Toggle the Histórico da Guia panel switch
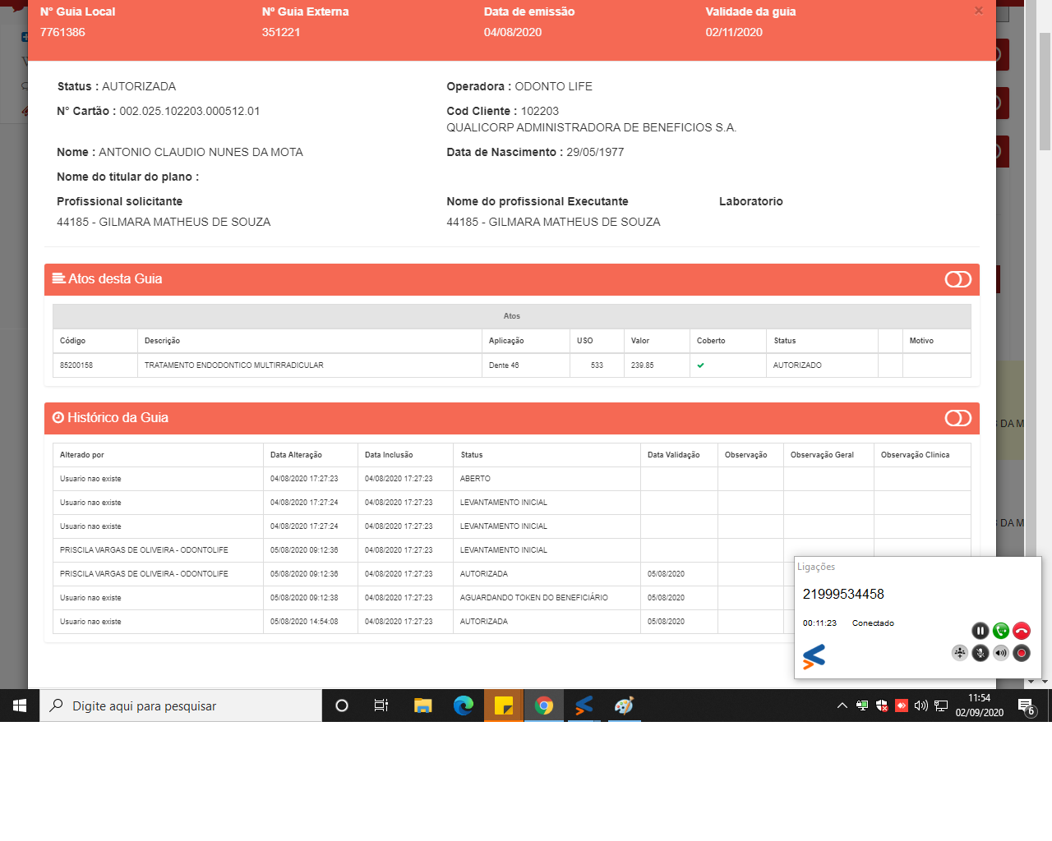Viewport: 1052px width, 841px height. tap(957, 418)
